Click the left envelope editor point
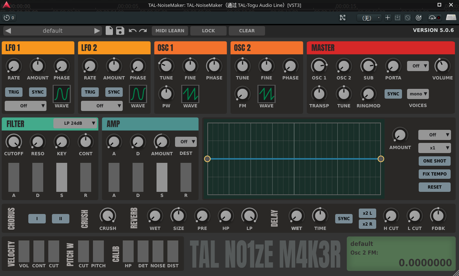 (207, 159)
